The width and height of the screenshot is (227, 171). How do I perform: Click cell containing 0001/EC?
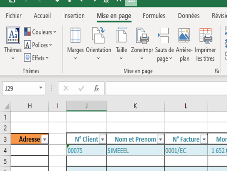(186, 150)
